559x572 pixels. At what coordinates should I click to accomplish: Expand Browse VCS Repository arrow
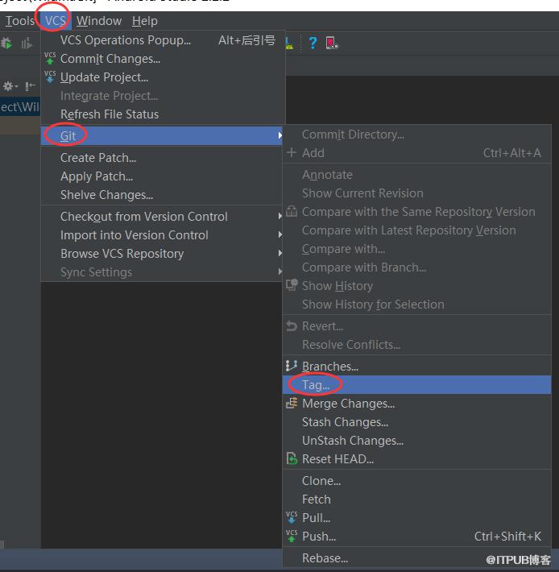tap(279, 253)
